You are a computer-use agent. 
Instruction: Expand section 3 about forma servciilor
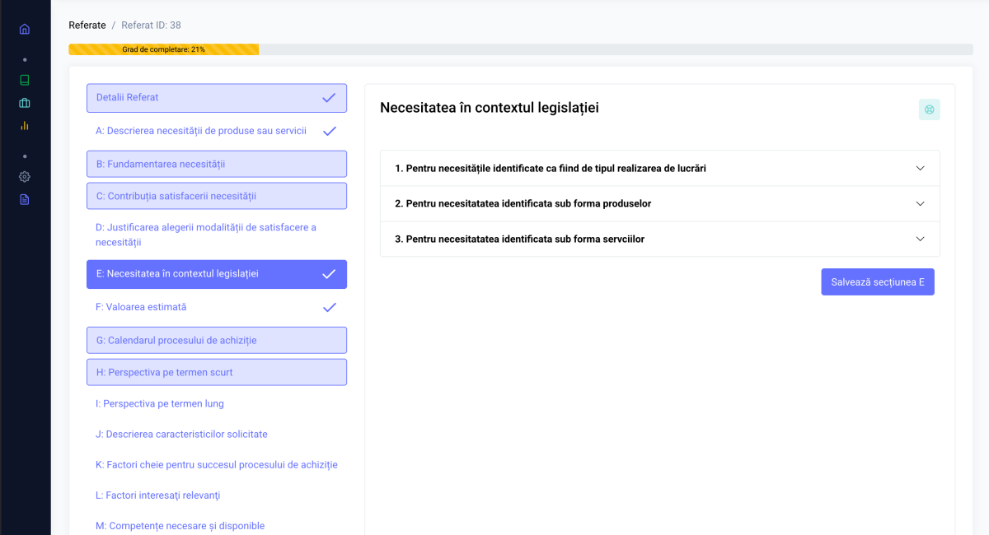(x=659, y=240)
